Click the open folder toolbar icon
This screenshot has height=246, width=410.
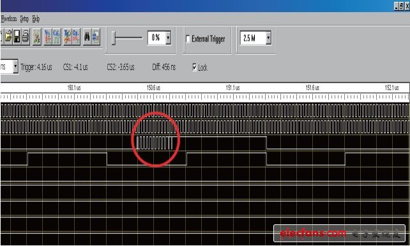pos(8,37)
